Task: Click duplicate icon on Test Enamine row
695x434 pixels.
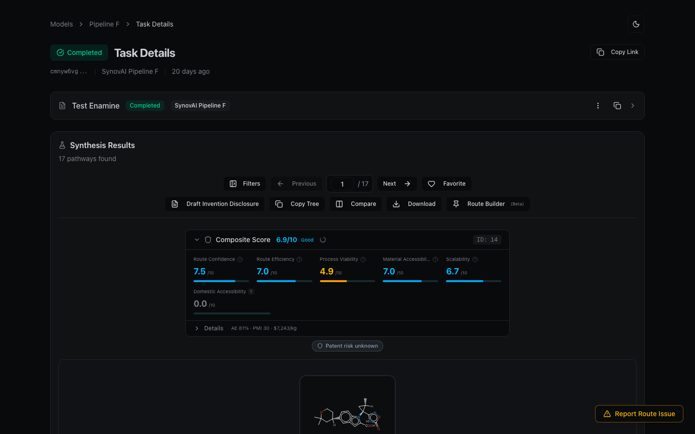Action: [x=617, y=106]
